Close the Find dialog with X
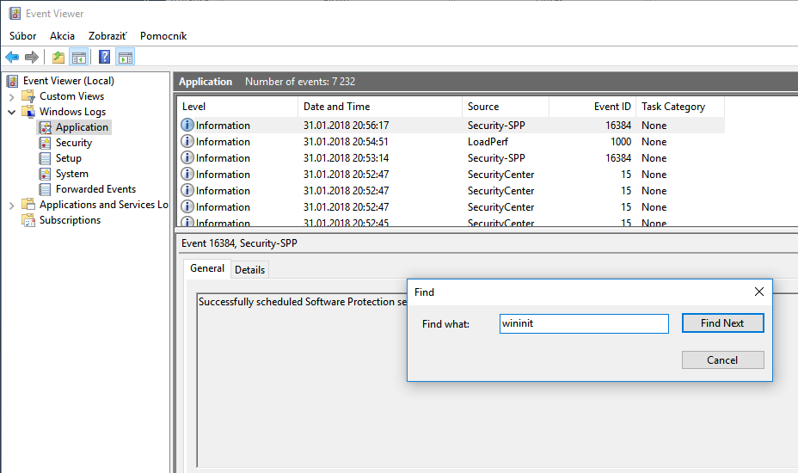Screen dimensions: 798x473 [x=758, y=292]
